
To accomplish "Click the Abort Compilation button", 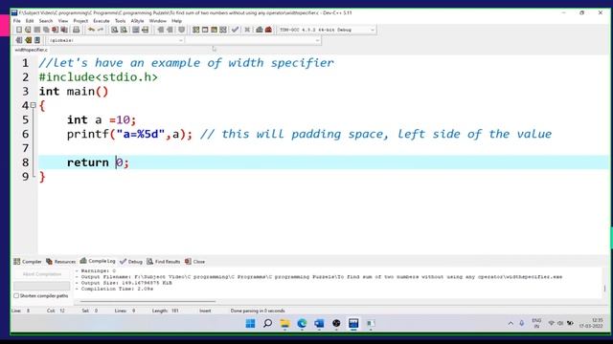I will 42,274.
